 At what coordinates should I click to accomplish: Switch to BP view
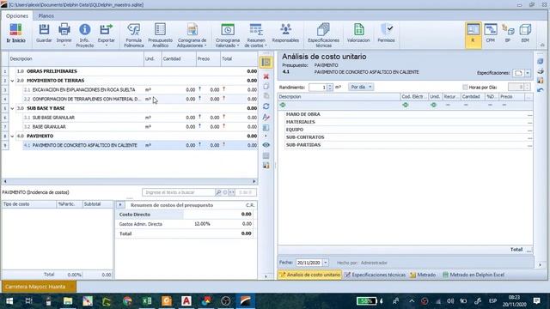point(508,33)
